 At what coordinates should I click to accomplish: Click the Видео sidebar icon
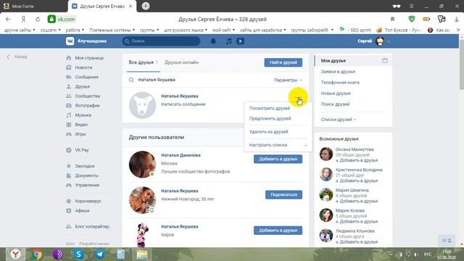(69, 125)
